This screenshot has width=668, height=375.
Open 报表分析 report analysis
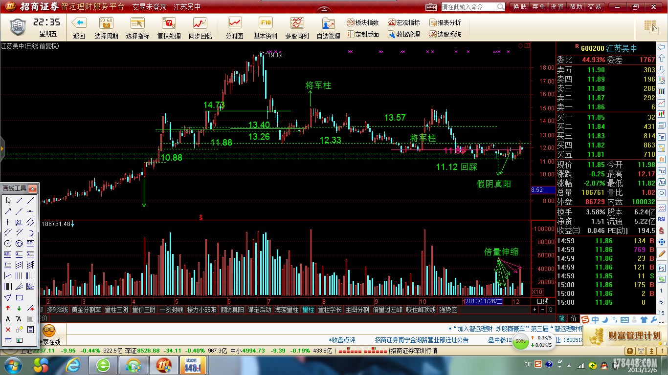[x=445, y=22]
